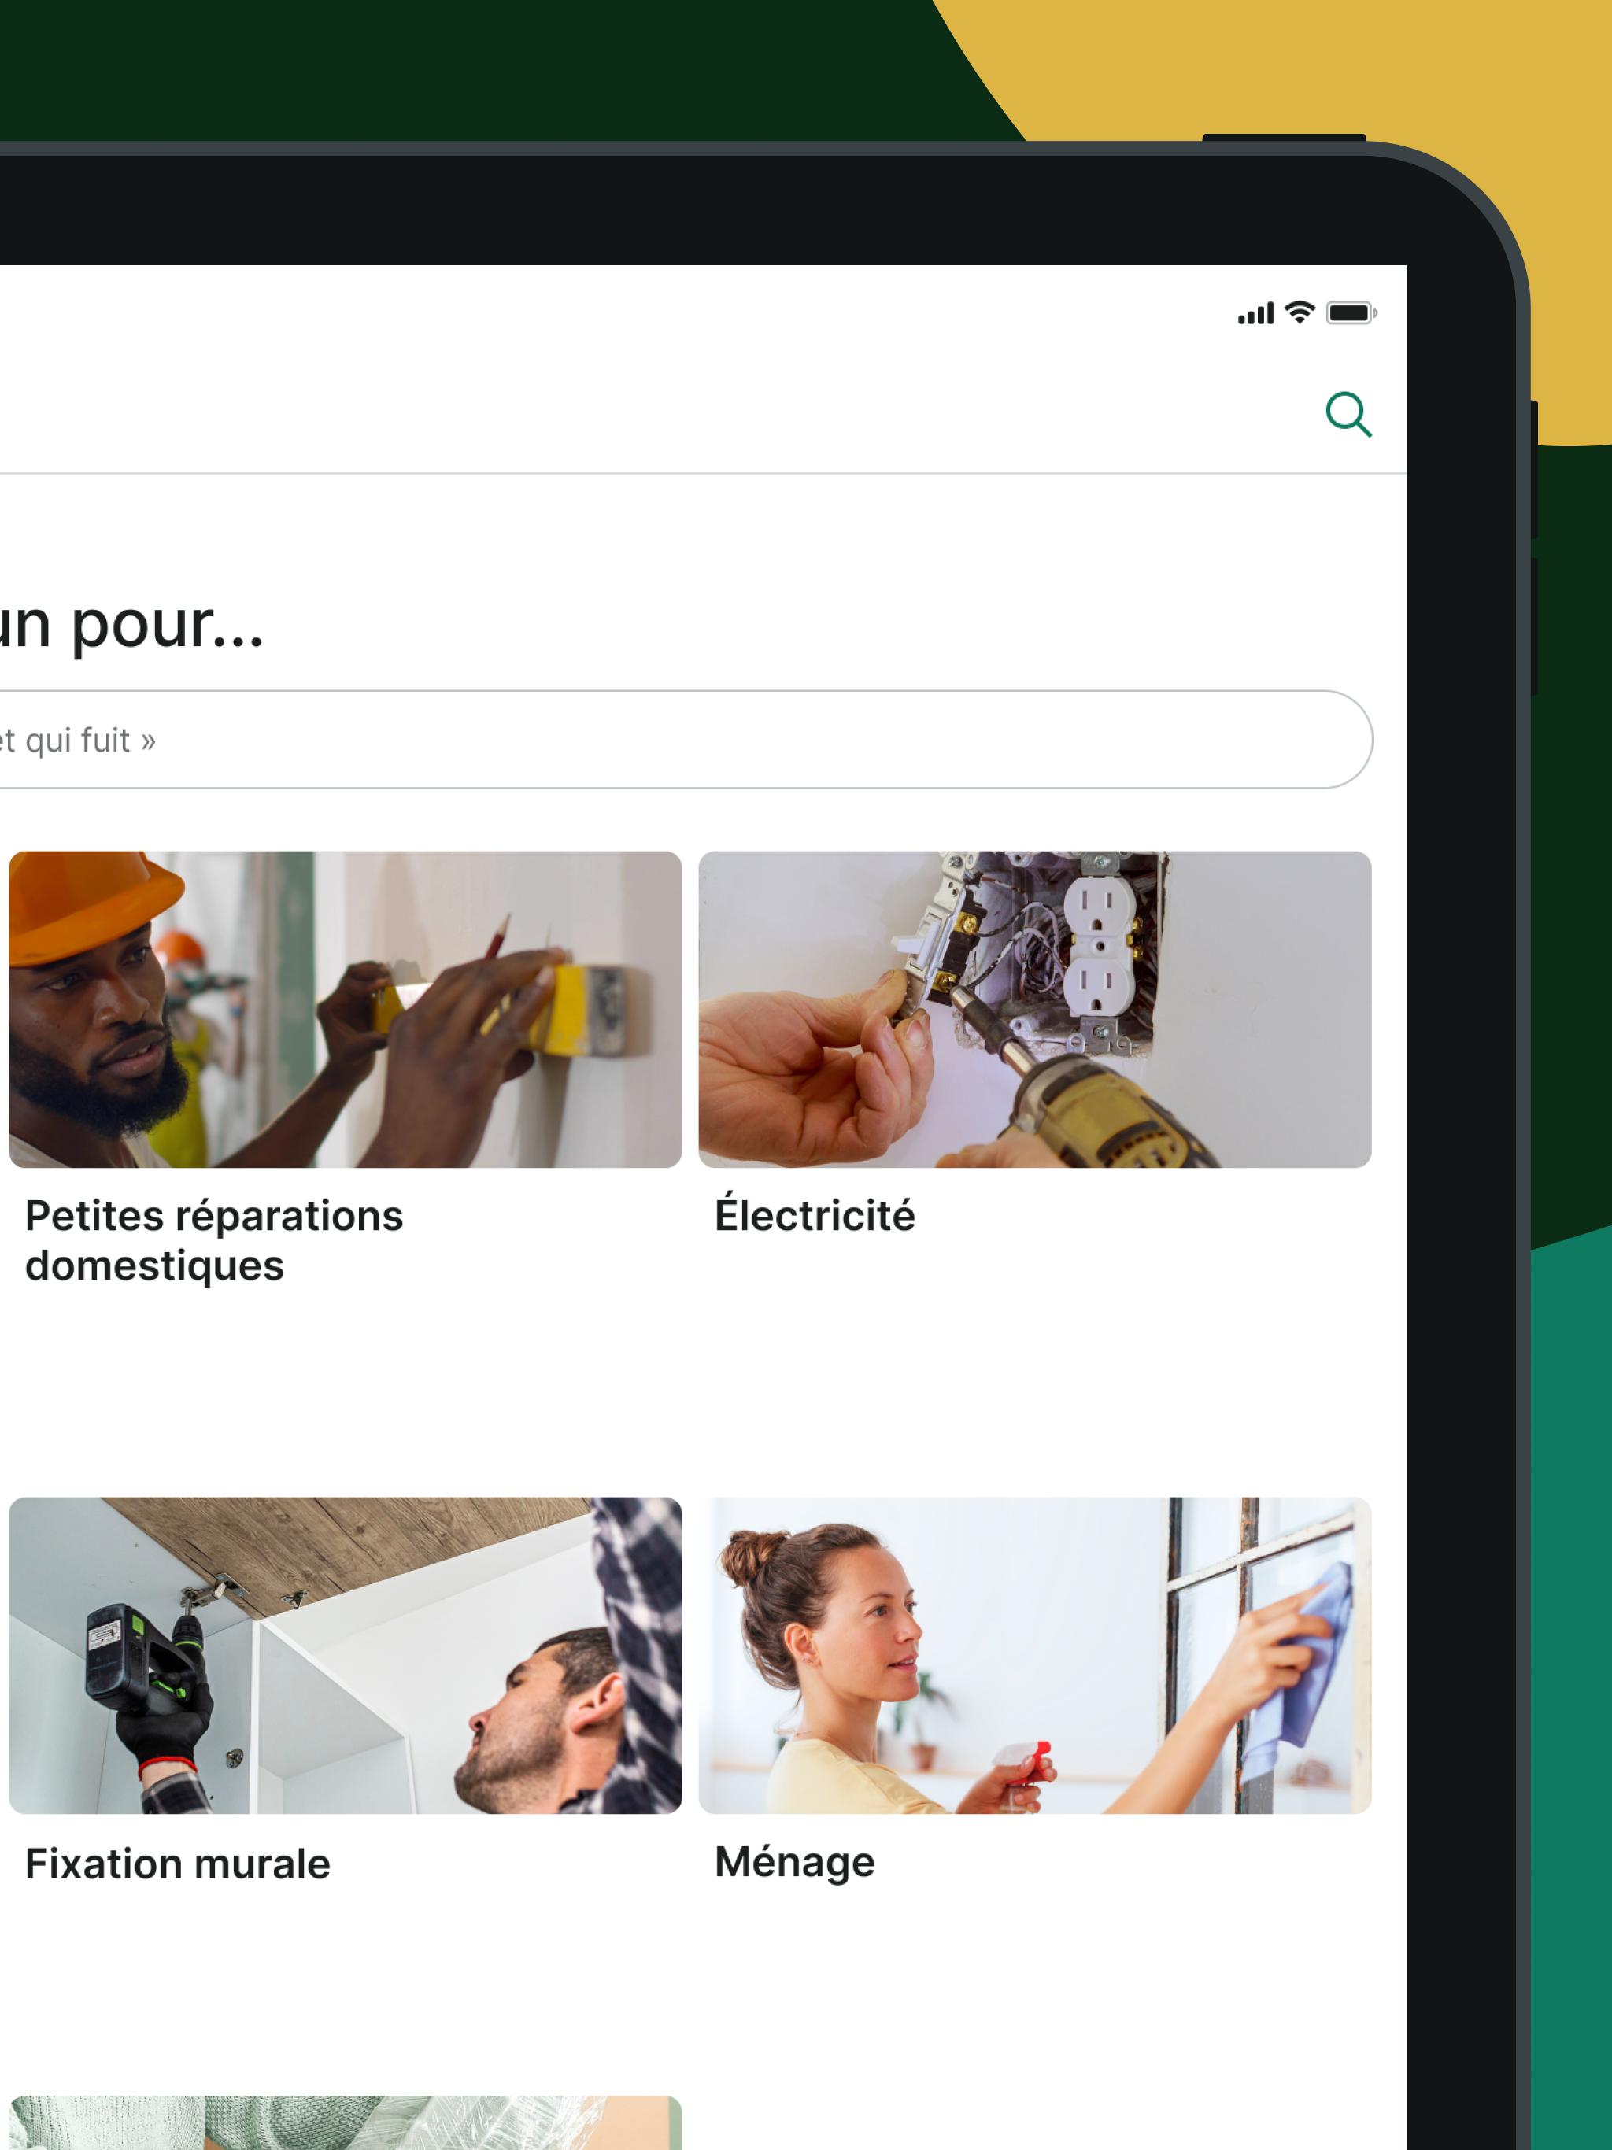
Task: Open the Ménage window cleaning photo
Action: coord(1034,1655)
